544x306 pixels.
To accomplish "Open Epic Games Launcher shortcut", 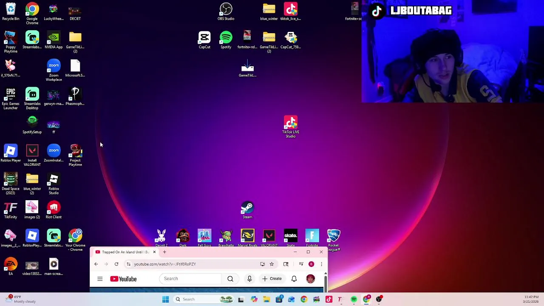I will [11, 99].
